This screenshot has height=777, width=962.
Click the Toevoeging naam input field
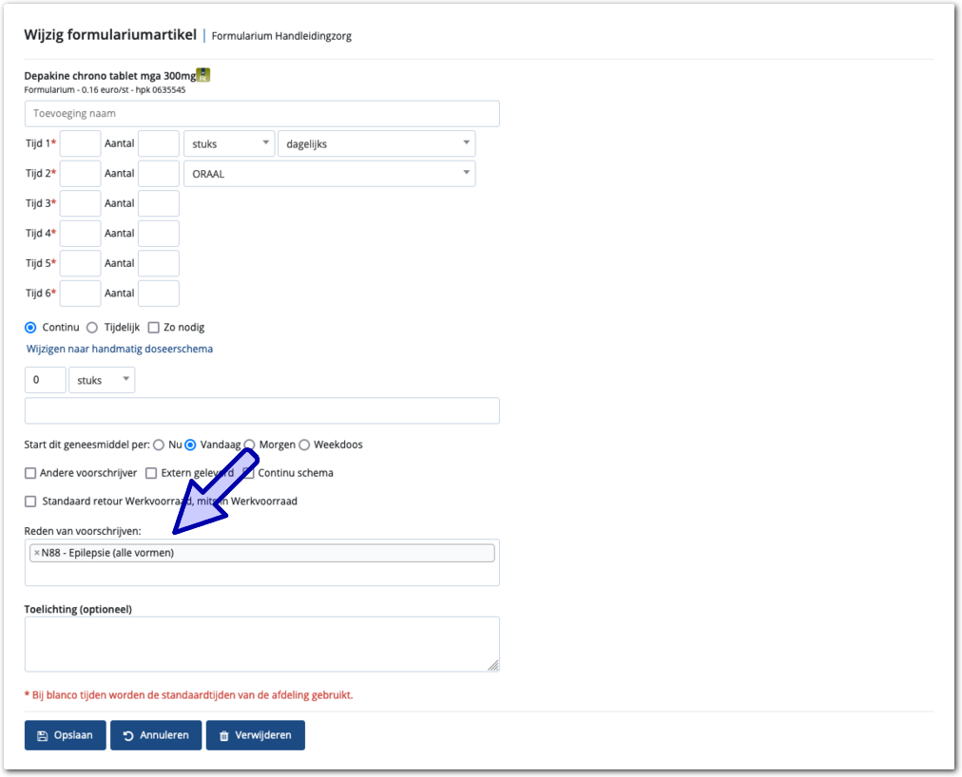[x=261, y=114]
